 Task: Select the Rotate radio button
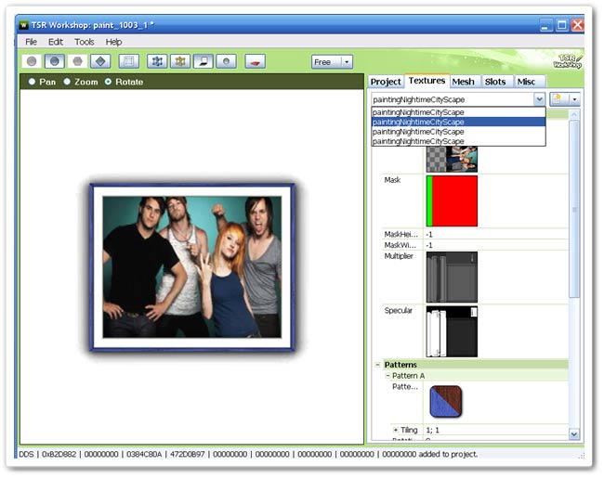coord(108,82)
